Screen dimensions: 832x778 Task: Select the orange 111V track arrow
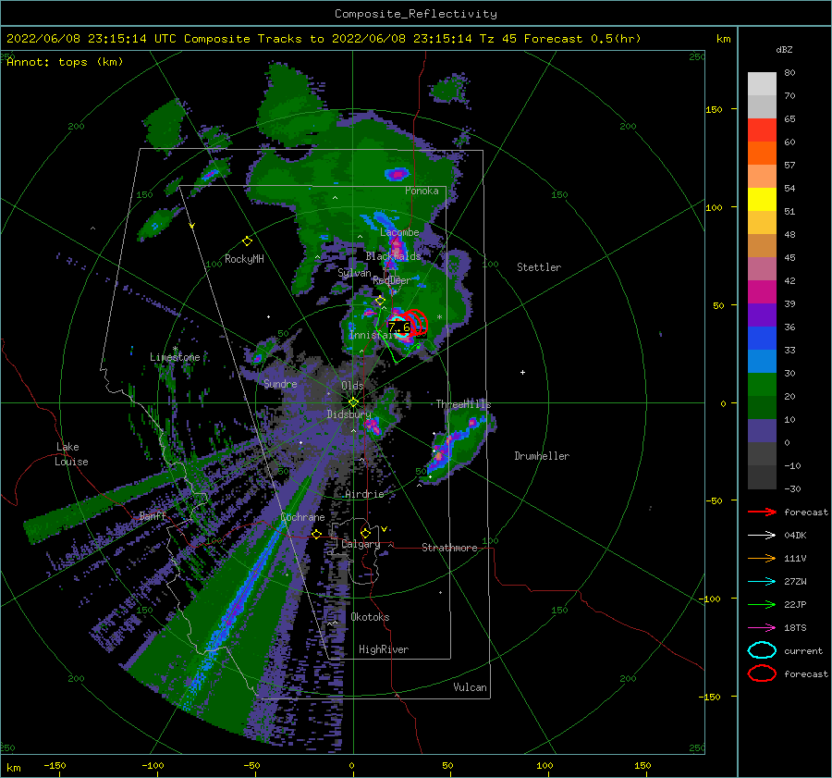click(762, 558)
